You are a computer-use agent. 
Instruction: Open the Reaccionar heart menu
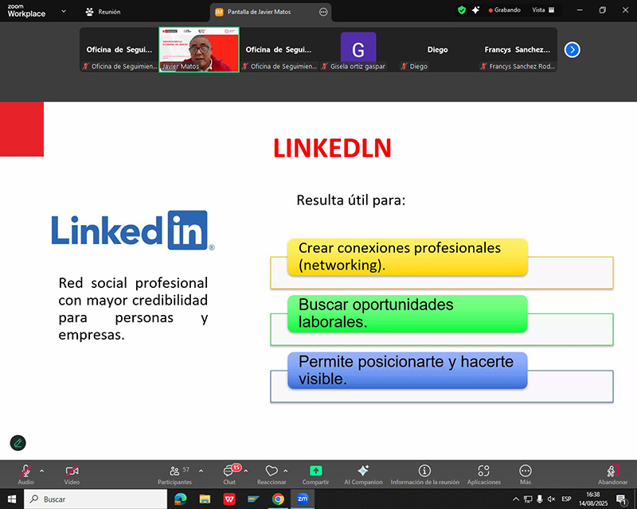(x=272, y=474)
